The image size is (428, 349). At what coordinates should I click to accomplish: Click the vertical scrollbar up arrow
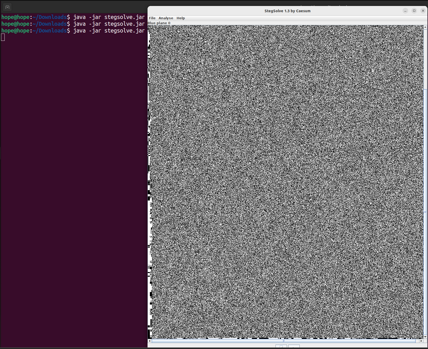pos(425,27)
